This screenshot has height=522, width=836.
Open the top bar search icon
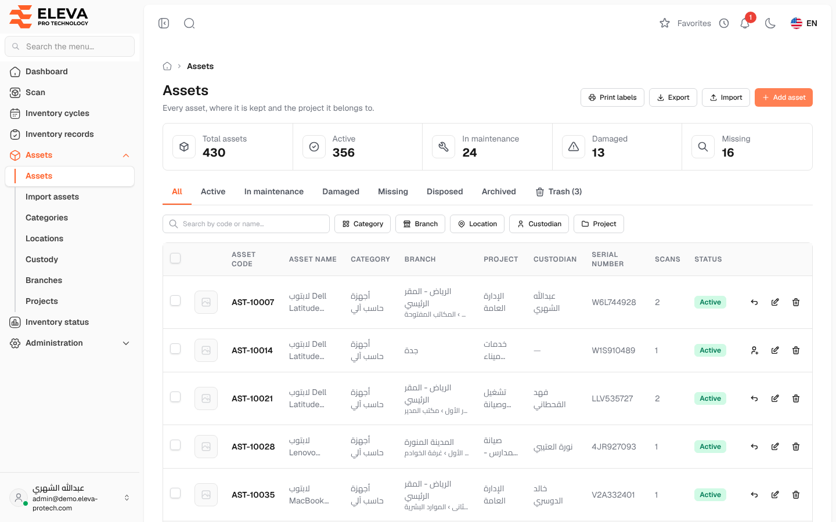(x=189, y=23)
